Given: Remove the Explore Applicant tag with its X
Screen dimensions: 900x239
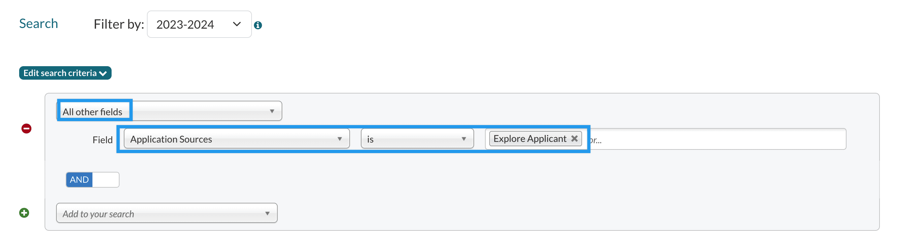Looking at the screenshot, I should point(574,139).
